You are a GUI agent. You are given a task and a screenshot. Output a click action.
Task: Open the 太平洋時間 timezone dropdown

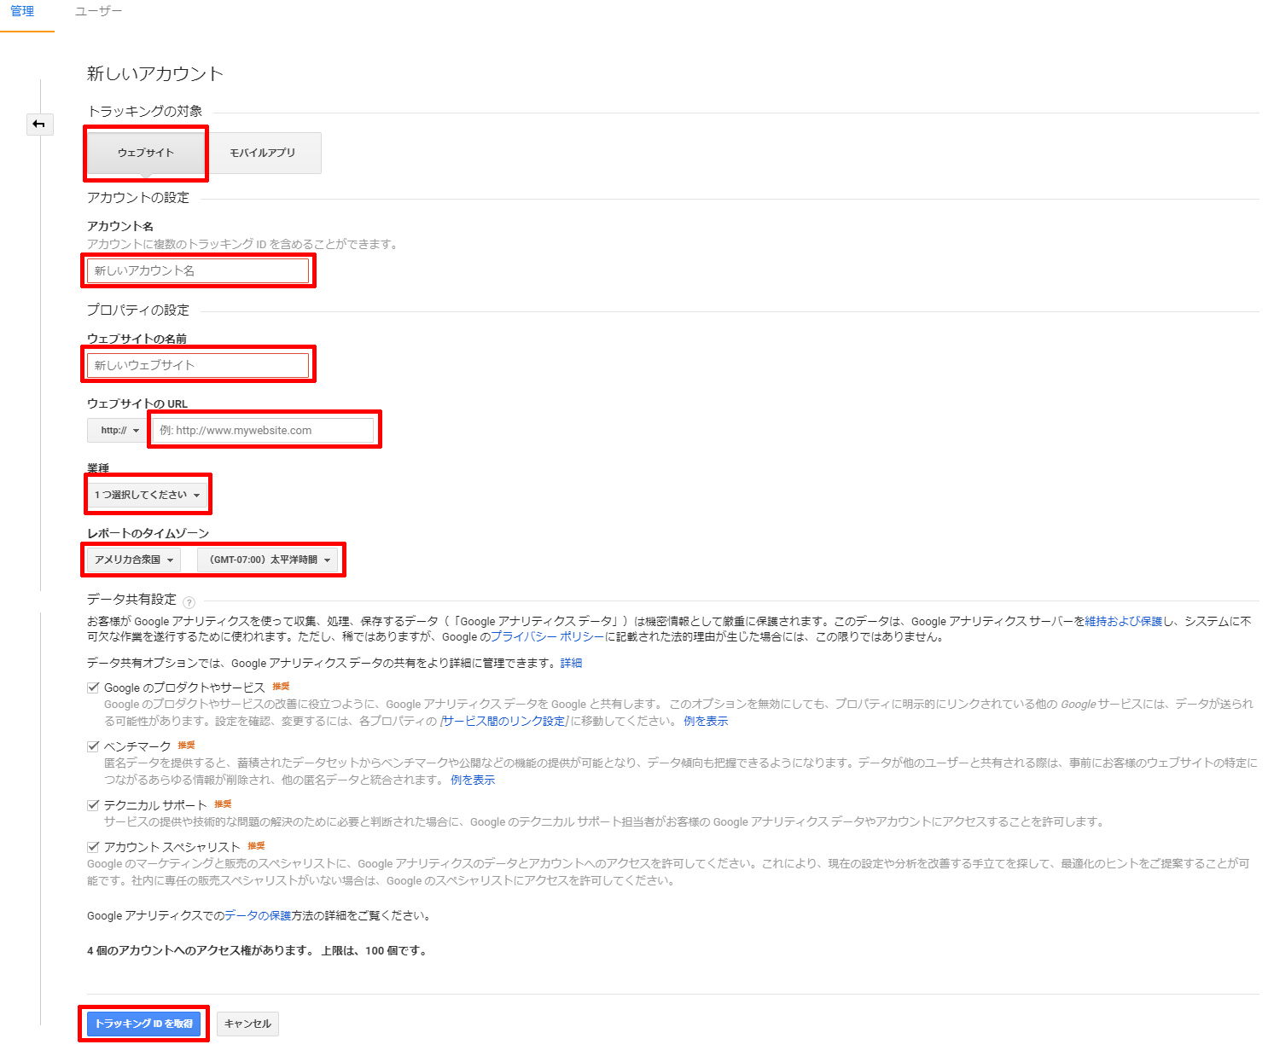(269, 560)
